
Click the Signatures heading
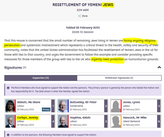point(13,68)
